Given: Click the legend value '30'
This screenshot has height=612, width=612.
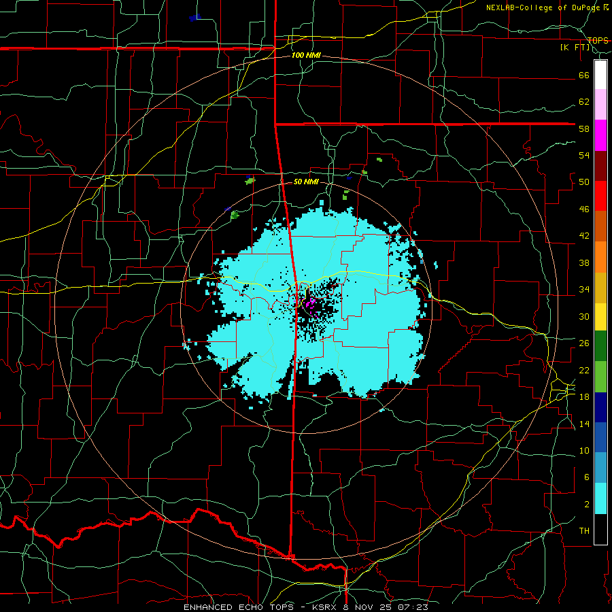Looking at the screenshot, I should (x=584, y=316).
